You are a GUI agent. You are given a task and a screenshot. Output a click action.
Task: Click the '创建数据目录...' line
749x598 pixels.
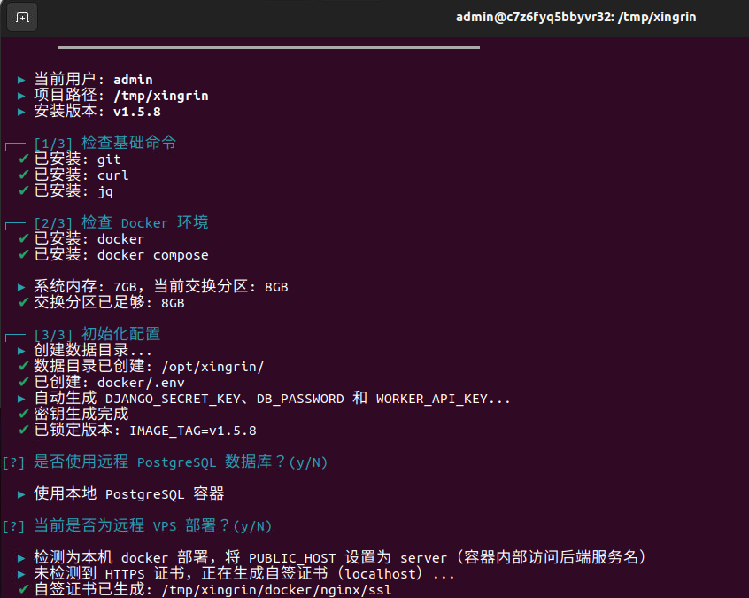click(84, 350)
